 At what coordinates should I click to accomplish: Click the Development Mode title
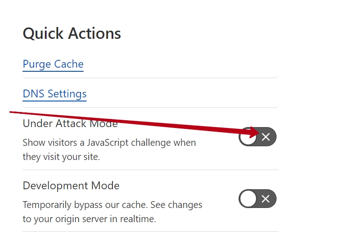click(71, 186)
